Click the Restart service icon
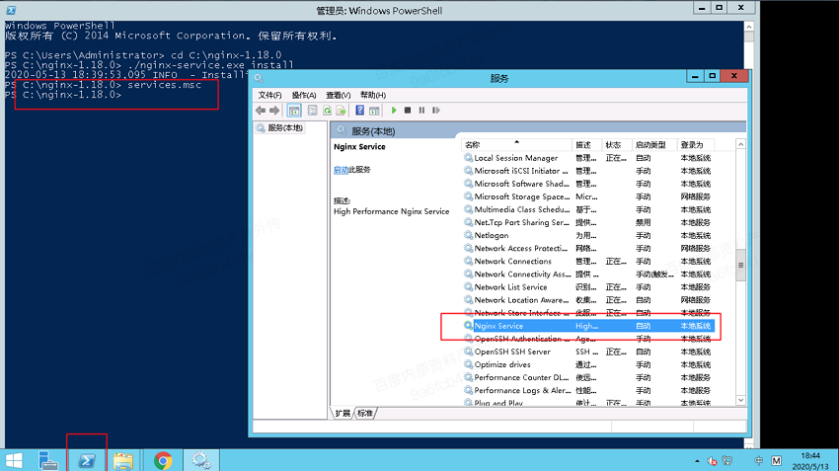This screenshot has height=471, width=839. click(436, 111)
